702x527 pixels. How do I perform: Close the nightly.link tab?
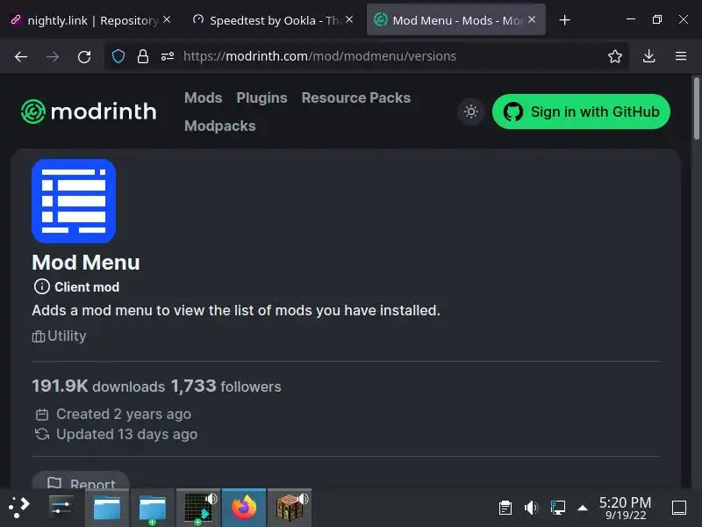(167, 19)
